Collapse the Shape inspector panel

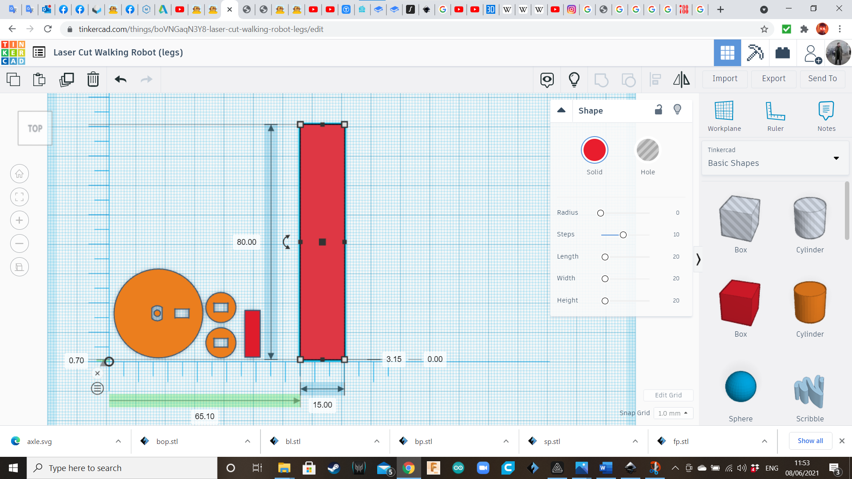click(x=561, y=110)
